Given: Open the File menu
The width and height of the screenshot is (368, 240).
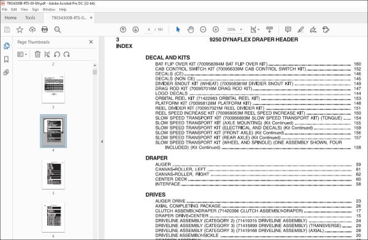Looking at the screenshot, I should click(5, 9).
